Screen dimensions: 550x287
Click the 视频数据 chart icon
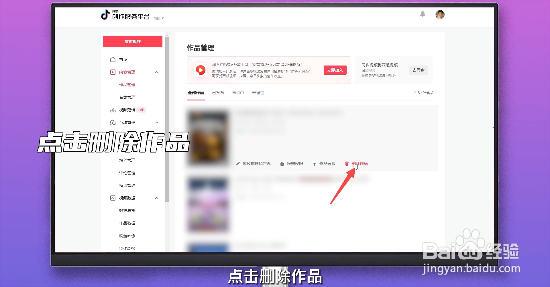coord(113,198)
